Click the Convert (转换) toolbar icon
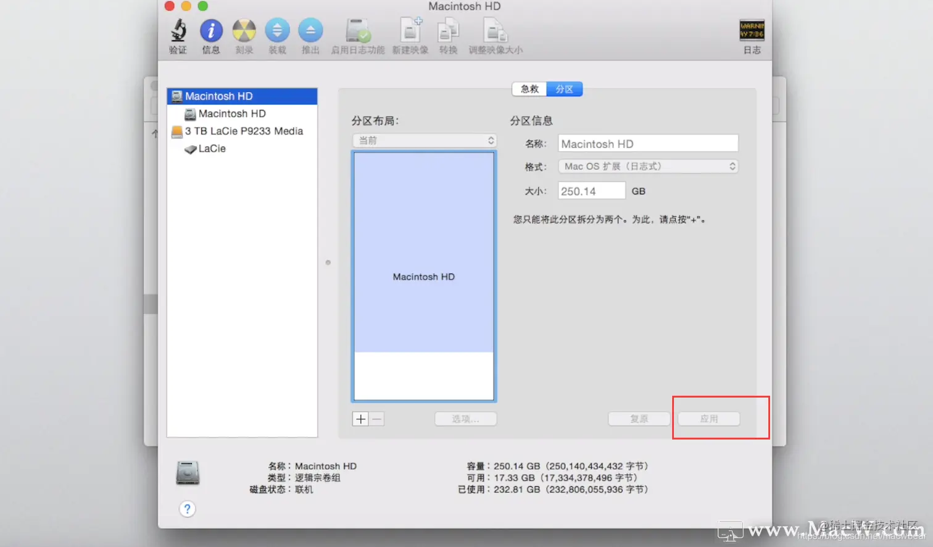933x547 pixels. pos(448,30)
